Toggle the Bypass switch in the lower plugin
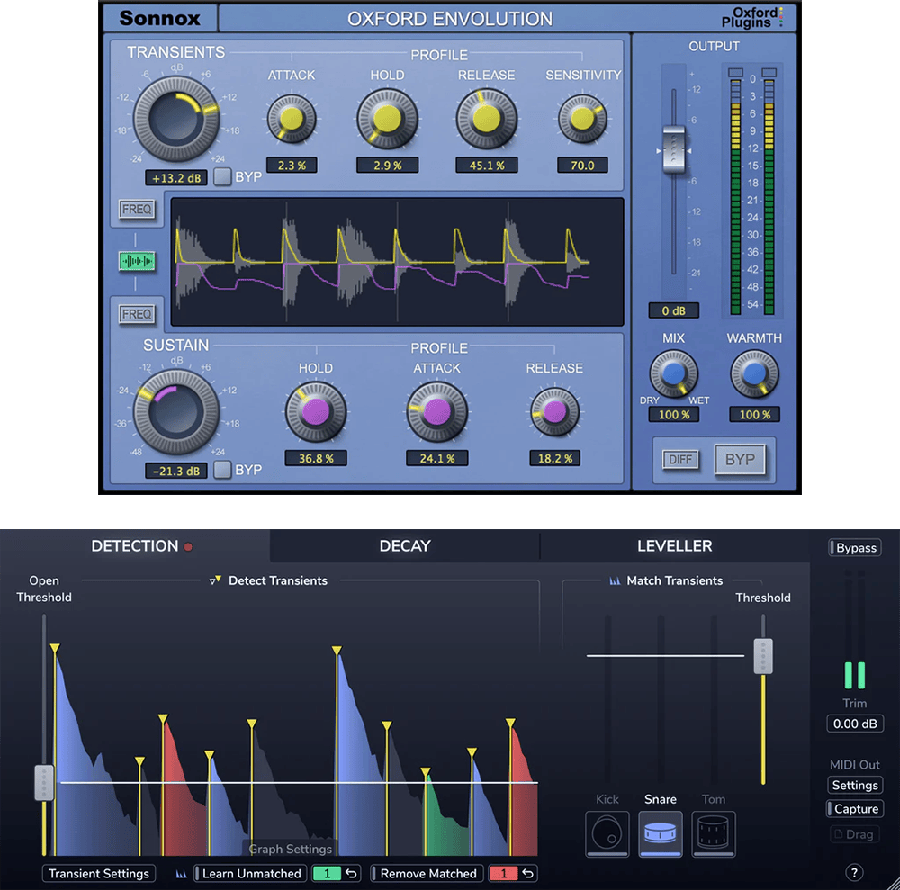Viewport: 900px width, 890px height. point(854,548)
